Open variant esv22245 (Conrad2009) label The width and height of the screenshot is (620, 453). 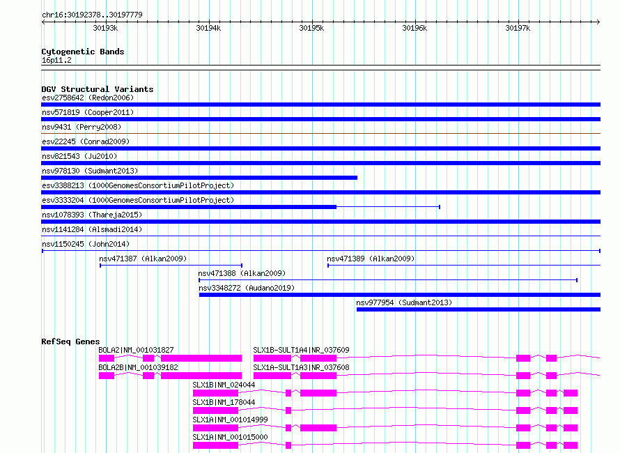86,141
